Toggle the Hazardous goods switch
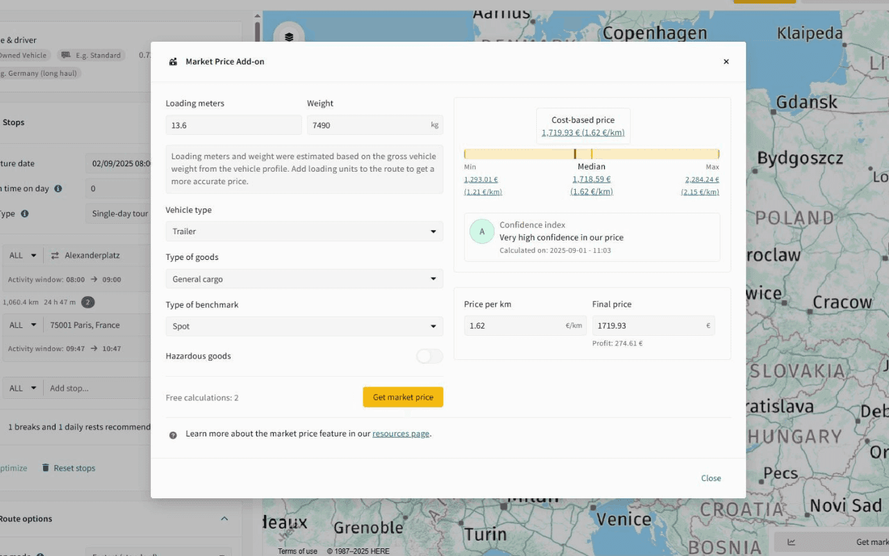The image size is (889, 556). pos(429,357)
